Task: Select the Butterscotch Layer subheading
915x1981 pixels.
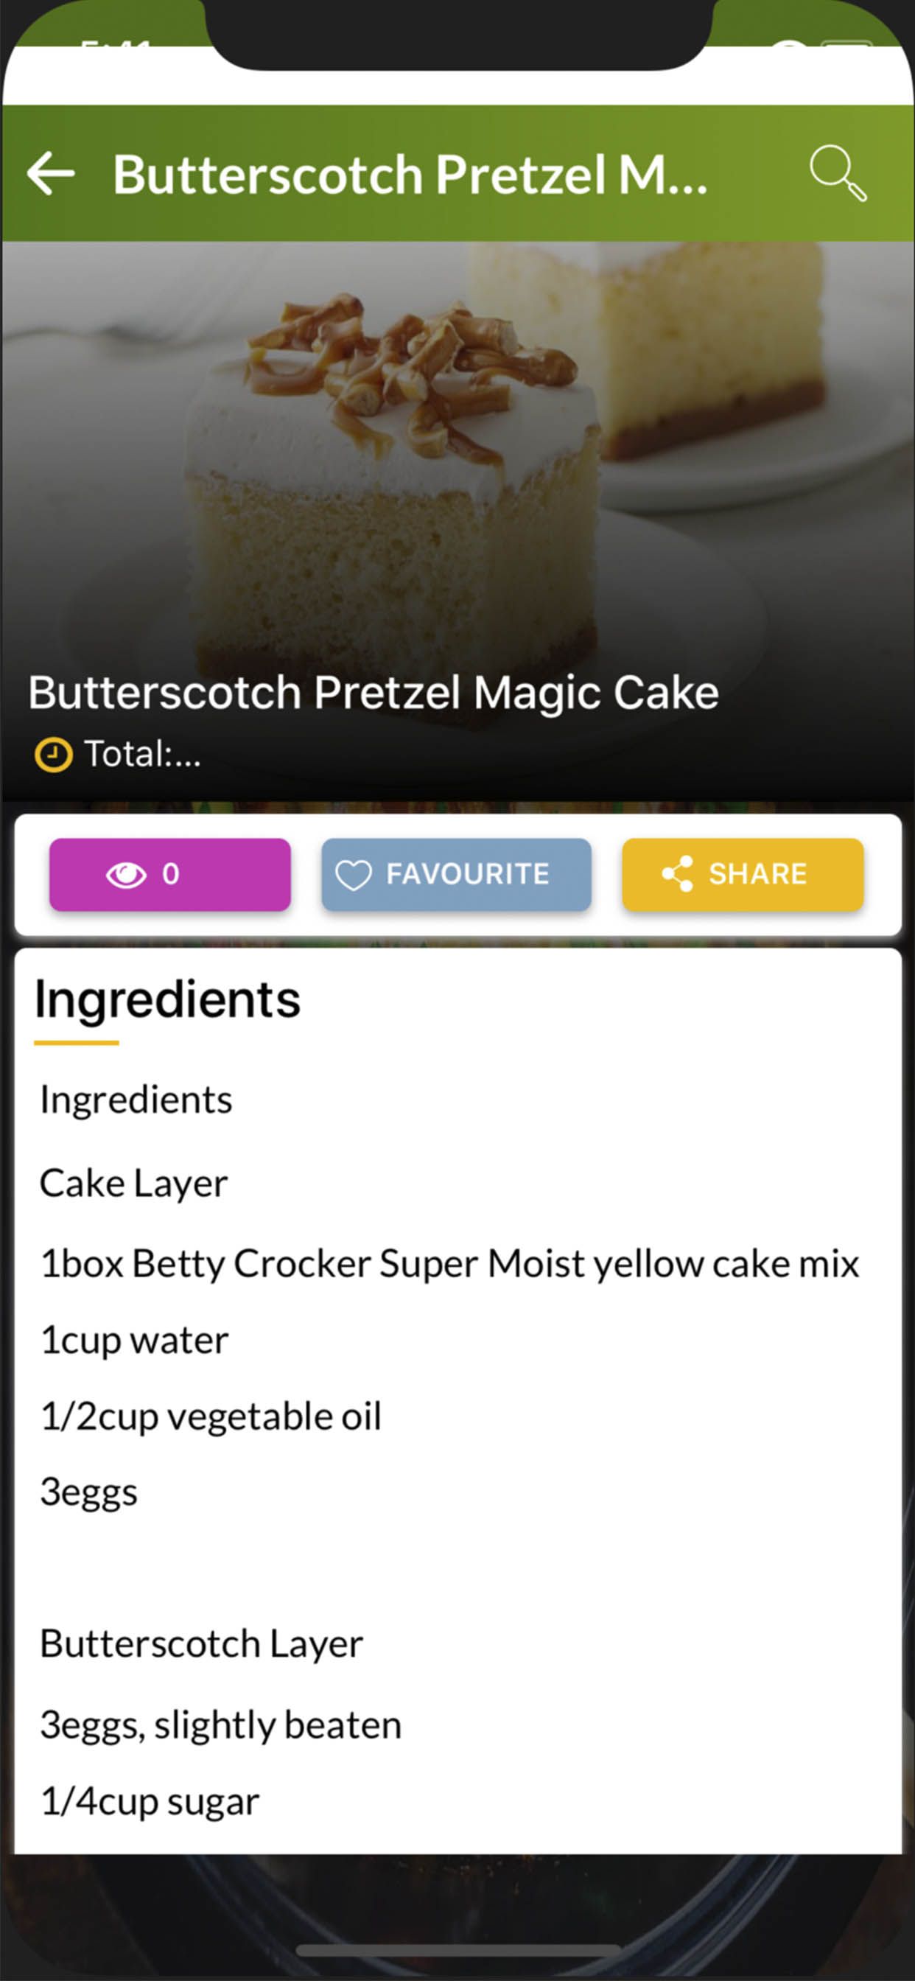Action: click(x=201, y=1643)
